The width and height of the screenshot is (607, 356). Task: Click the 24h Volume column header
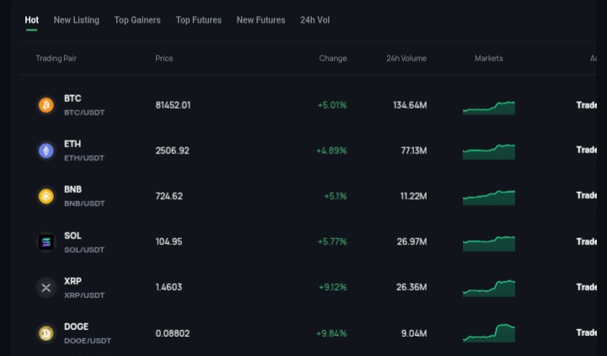(x=406, y=58)
